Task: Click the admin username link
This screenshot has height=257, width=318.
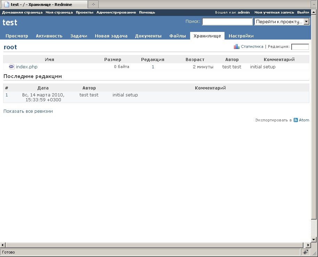Action: 244,12
